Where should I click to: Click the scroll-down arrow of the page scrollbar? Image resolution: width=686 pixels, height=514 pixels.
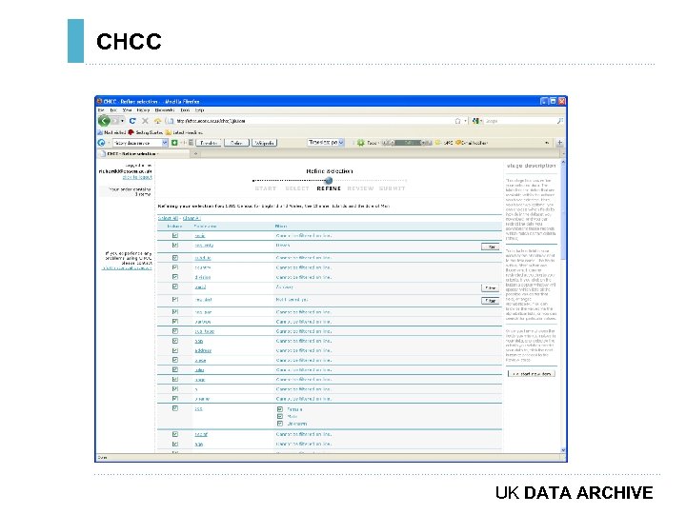[x=563, y=450]
